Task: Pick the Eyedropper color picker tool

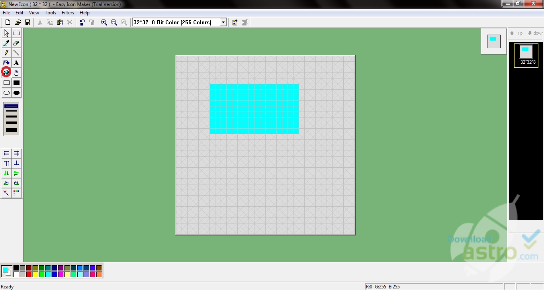Action: tap(6, 44)
